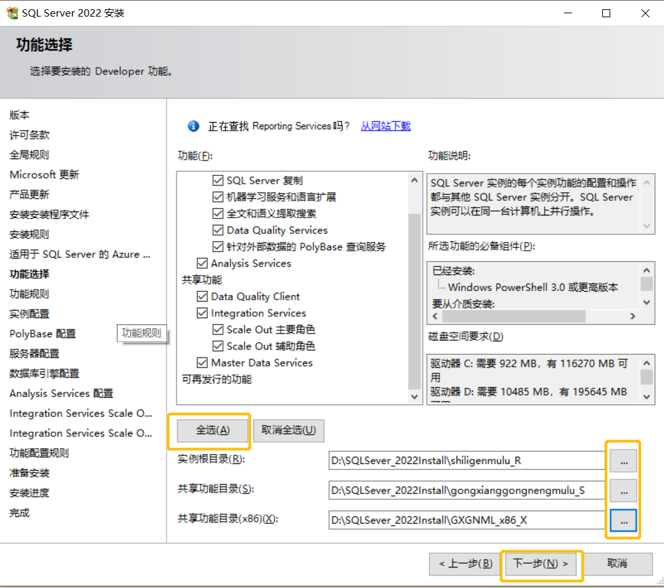Screen dimensions: 664x588
Task: Click feature list scroll-up arrow
Action: pyautogui.click(x=415, y=180)
